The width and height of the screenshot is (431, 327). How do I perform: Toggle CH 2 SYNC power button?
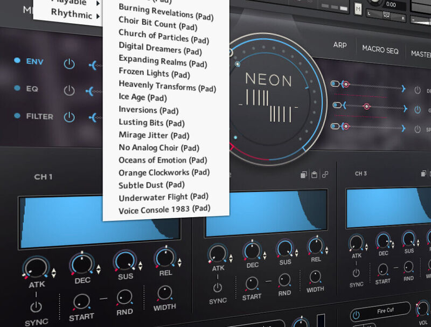tap(218, 288)
